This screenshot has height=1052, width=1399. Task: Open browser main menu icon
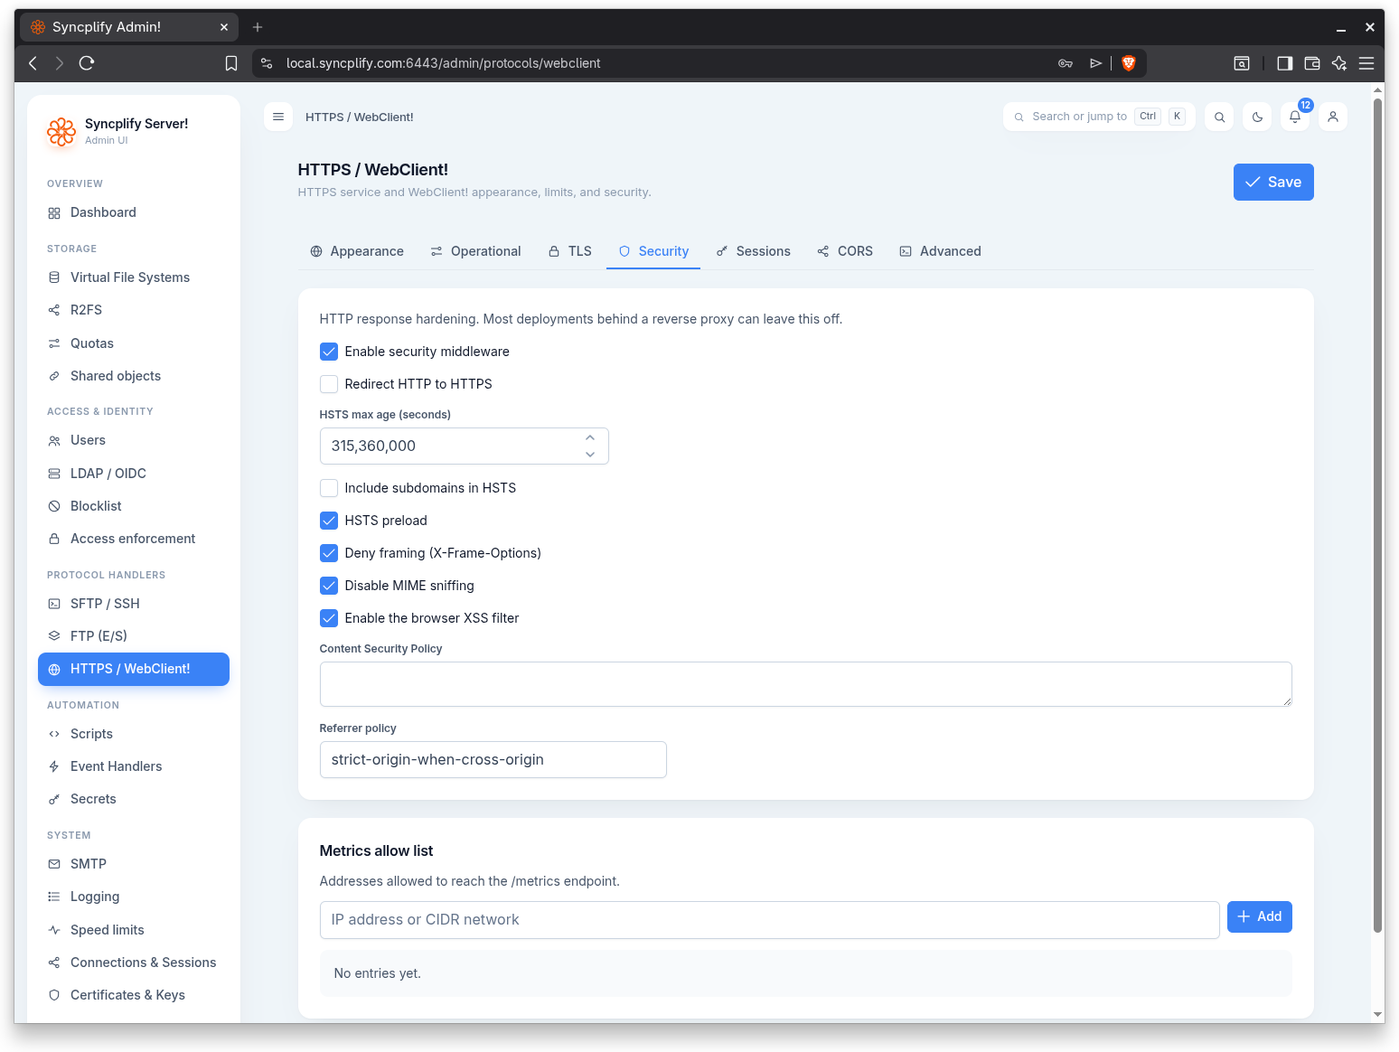1366,63
